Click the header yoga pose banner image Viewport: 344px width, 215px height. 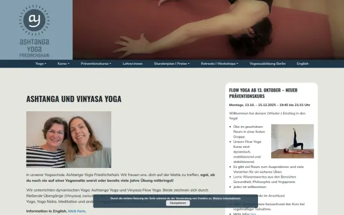(x=208, y=30)
